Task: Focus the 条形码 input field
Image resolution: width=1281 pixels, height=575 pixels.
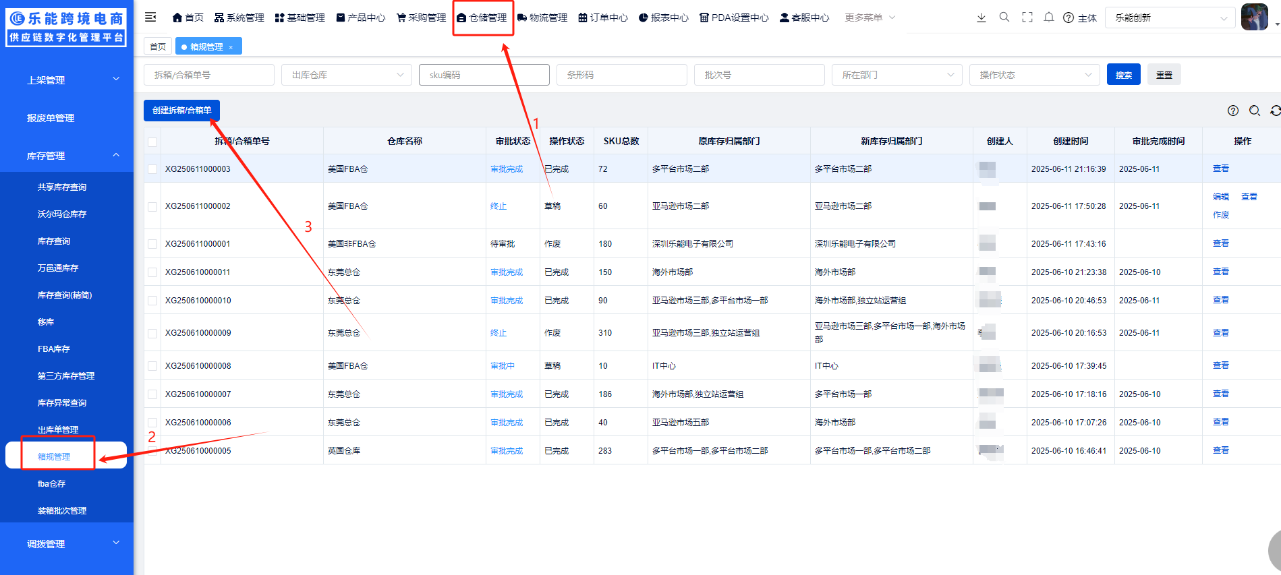Action: [x=622, y=75]
